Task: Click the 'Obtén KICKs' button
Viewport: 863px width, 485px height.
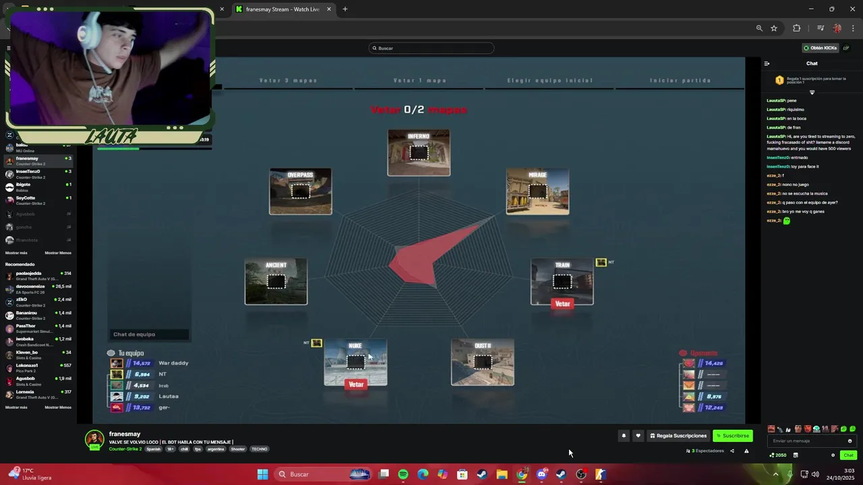Action: [x=820, y=48]
